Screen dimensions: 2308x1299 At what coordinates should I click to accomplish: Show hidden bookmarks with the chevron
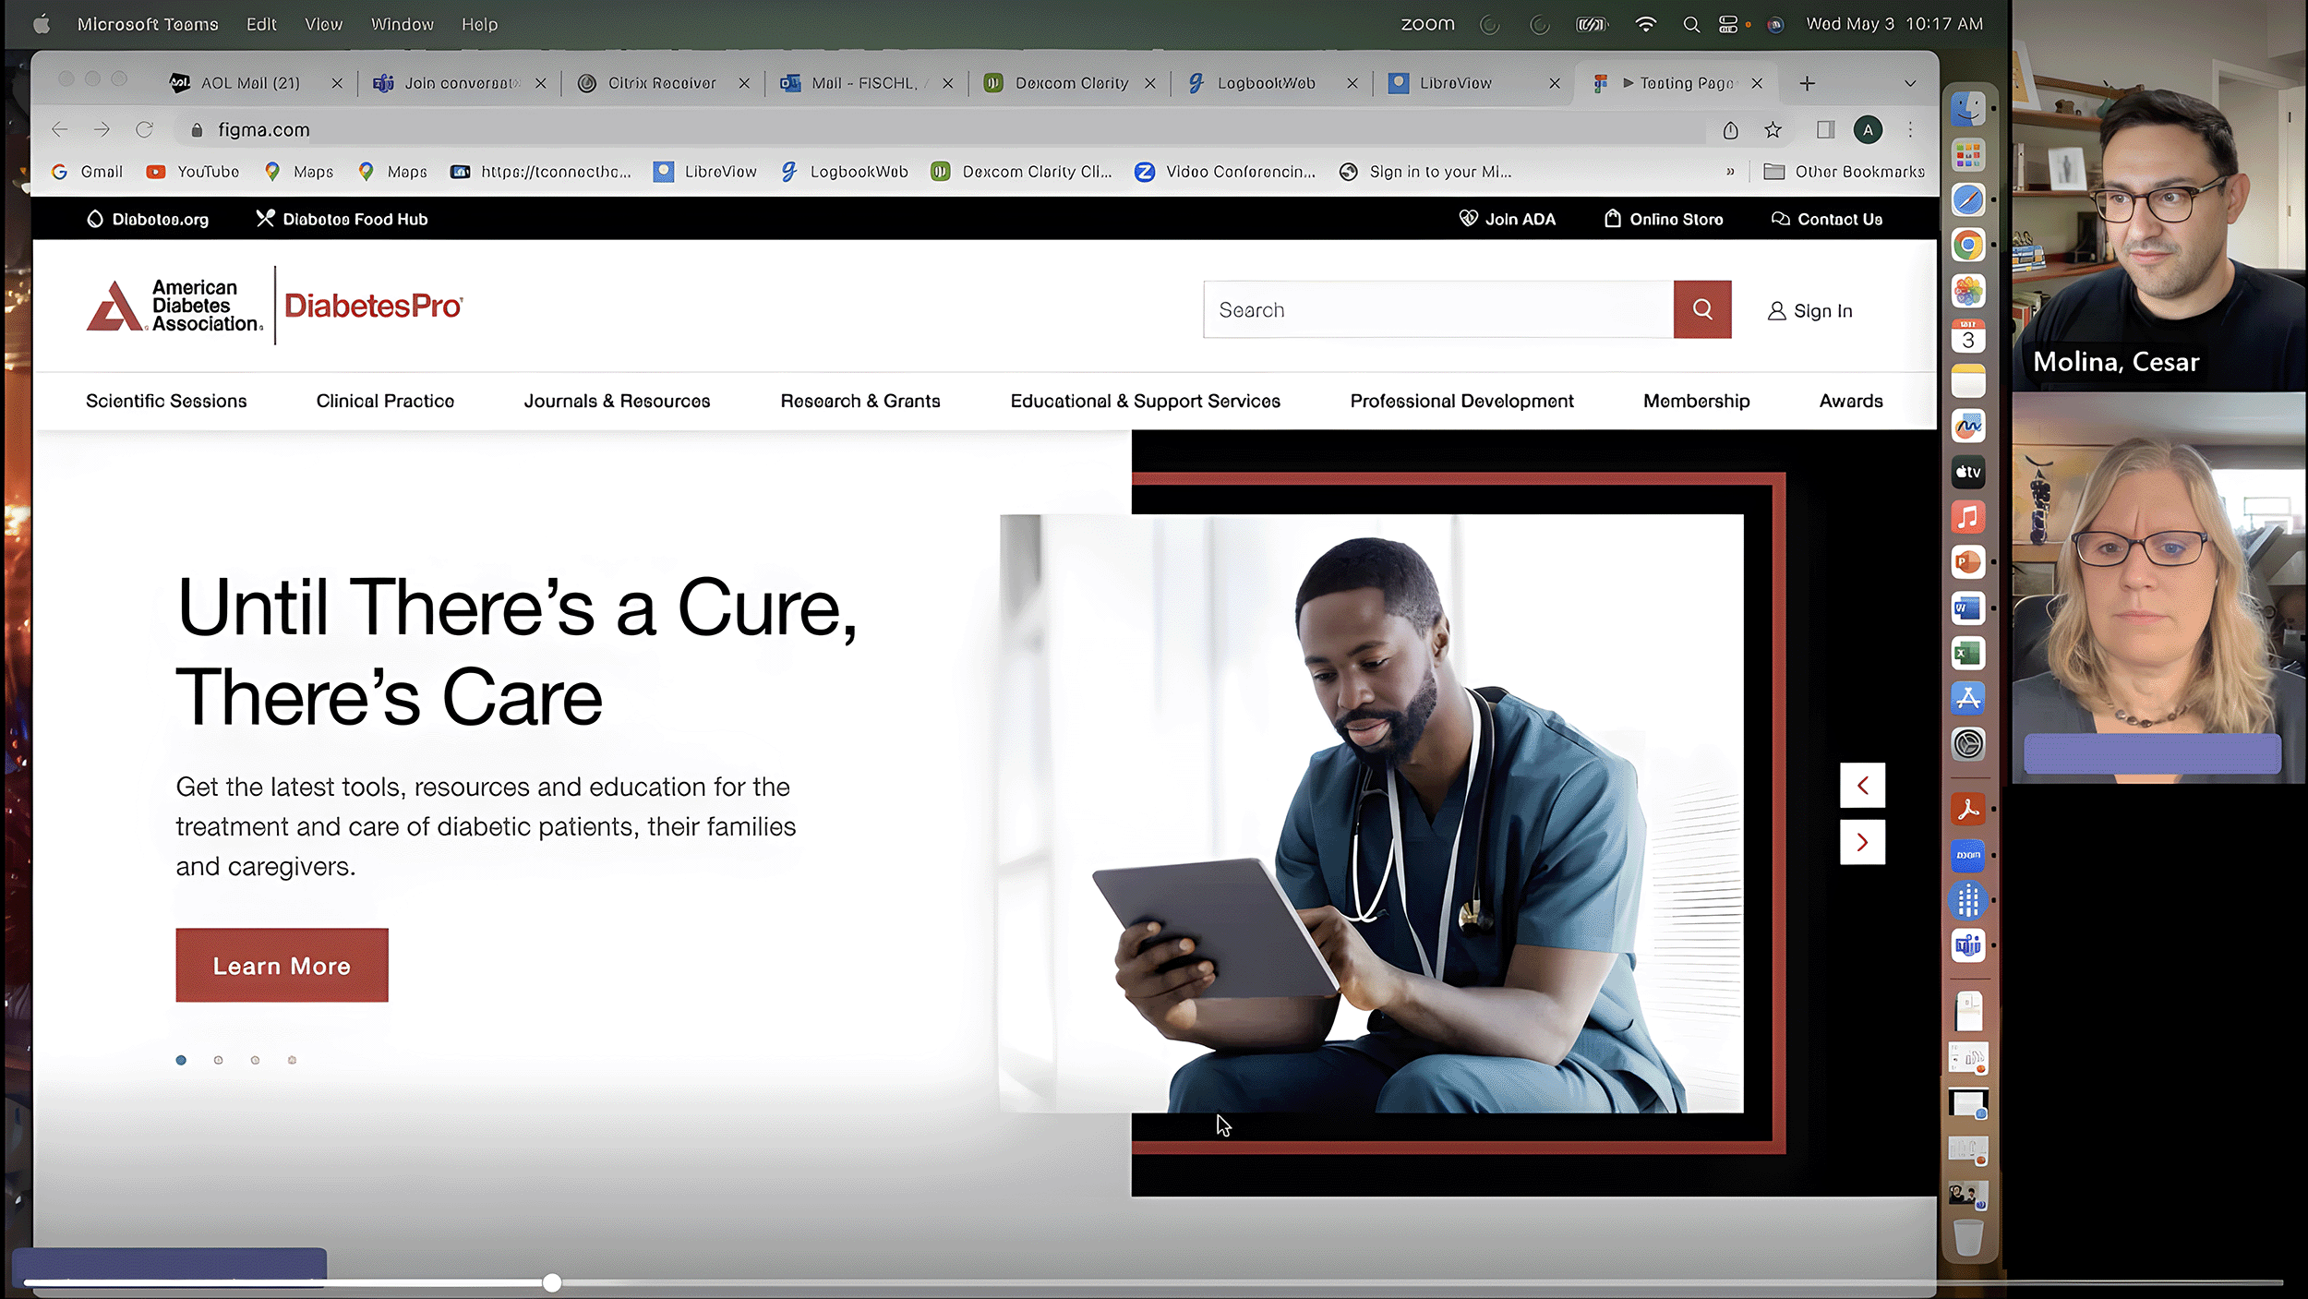click(1730, 172)
